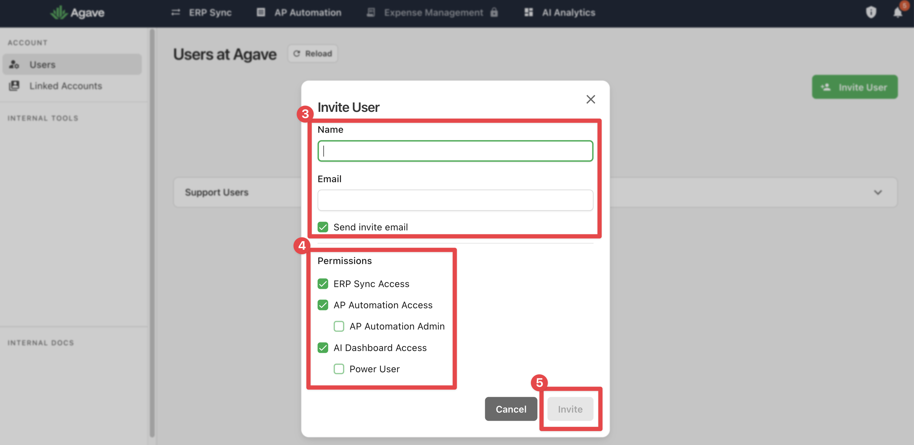The image size is (914, 445).
Task: Click the Reload button
Action: (313, 54)
